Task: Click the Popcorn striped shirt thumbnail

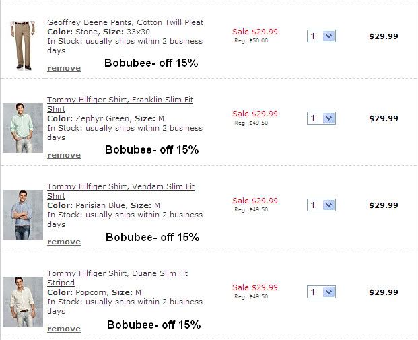Action: [x=22, y=302]
